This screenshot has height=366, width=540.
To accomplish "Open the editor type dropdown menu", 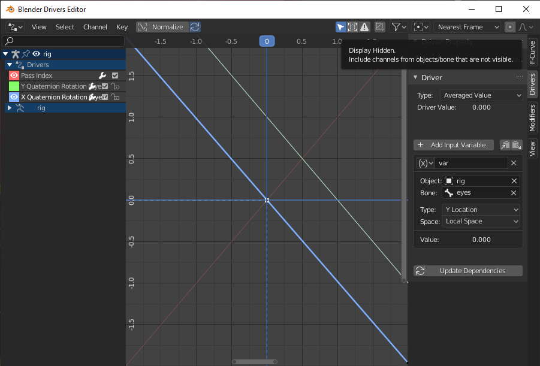I will pos(15,27).
